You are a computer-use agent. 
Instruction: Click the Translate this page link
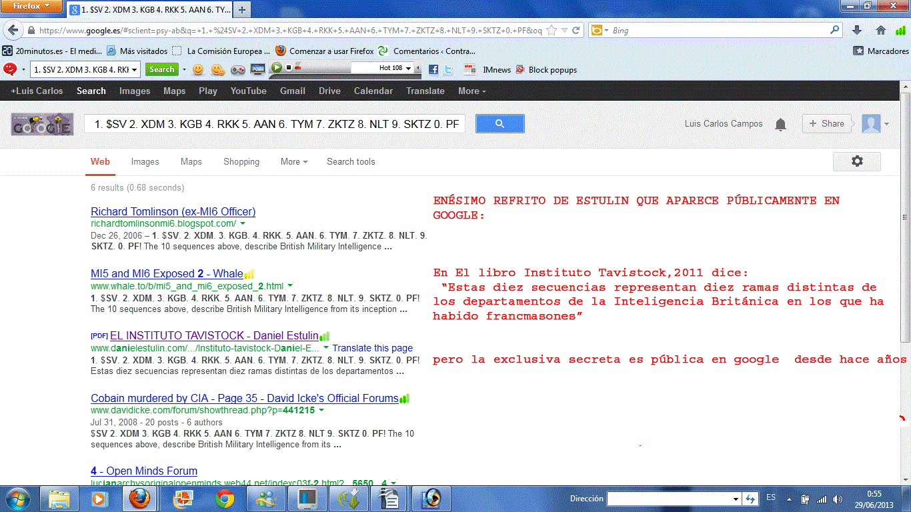point(373,348)
